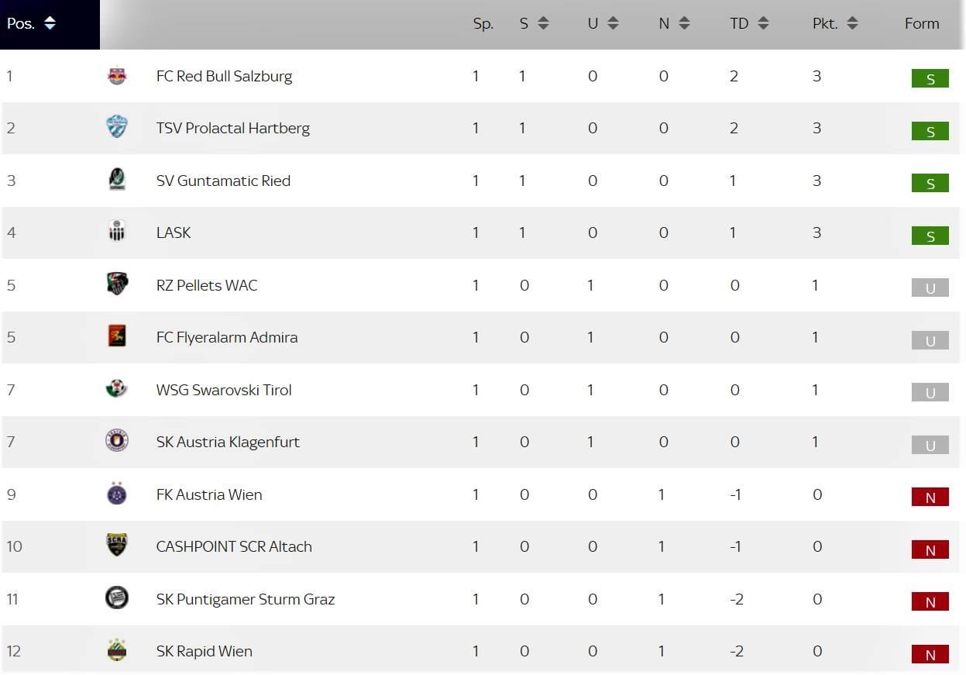The image size is (966, 675).
Task: Sort by losses using N column arrows
Action: [684, 23]
